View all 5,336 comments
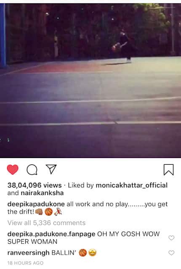This screenshot has width=181, height=269. [x=46, y=223]
